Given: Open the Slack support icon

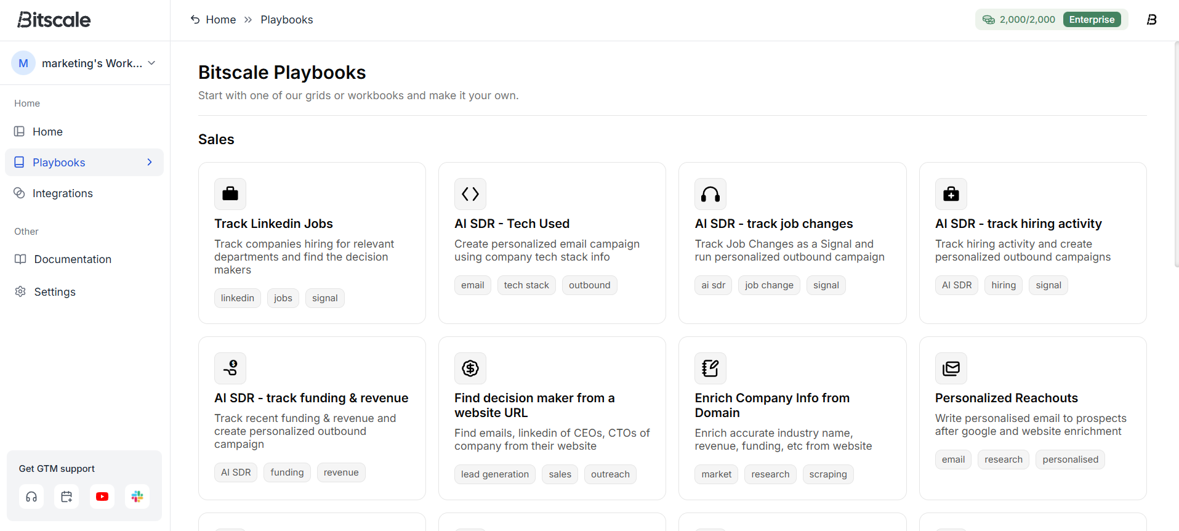Looking at the screenshot, I should [137, 497].
